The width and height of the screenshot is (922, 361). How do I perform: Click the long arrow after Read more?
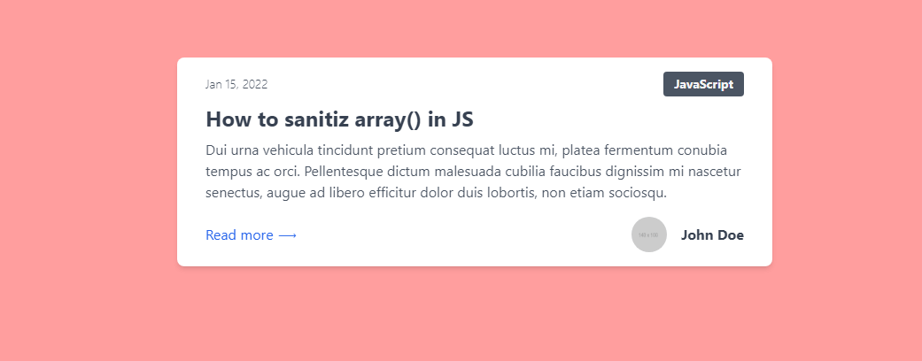pos(288,236)
